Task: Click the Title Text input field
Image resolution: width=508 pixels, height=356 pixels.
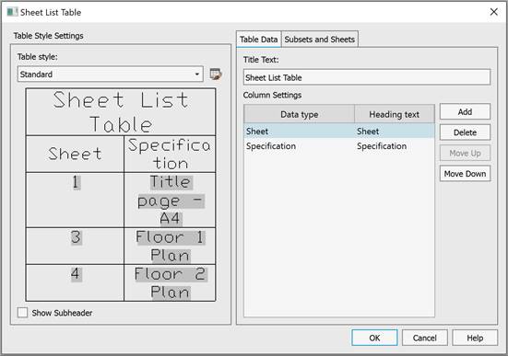Action: click(367, 77)
